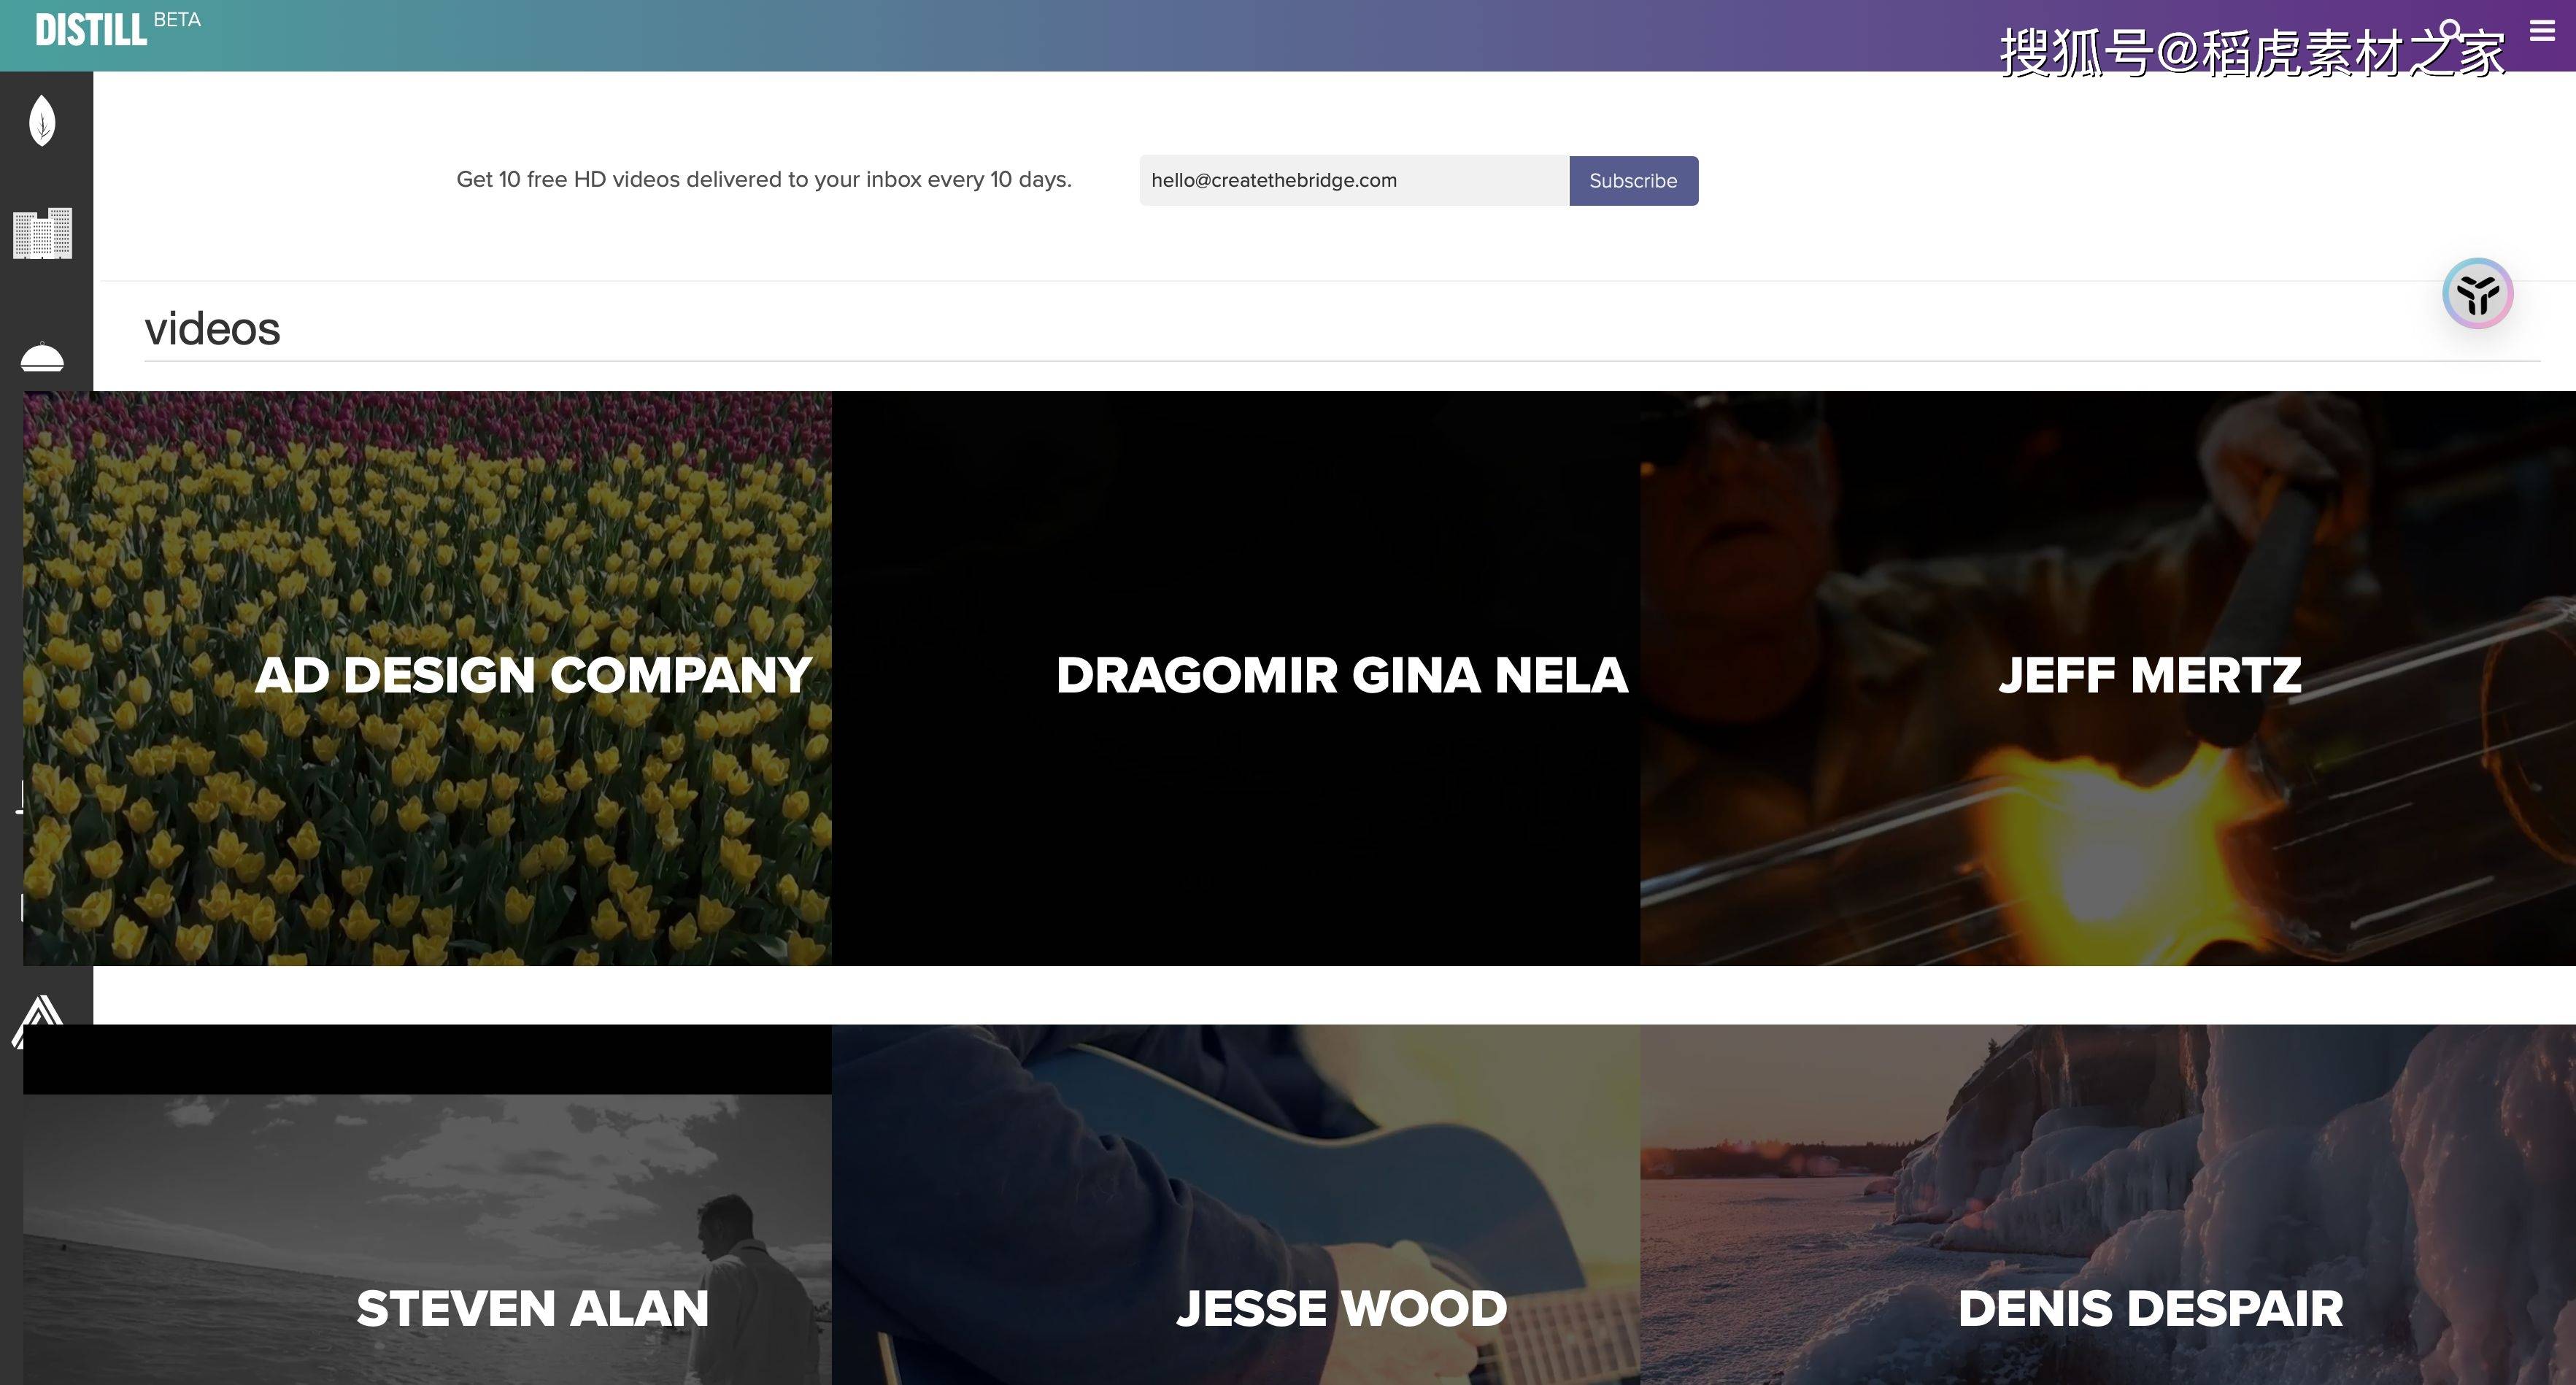Click the videos section heading
Image resolution: width=2576 pixels, height=1385 pixels.
(212, 329)
